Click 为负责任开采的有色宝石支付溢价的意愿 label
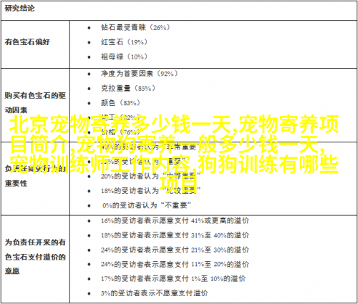The image size is (358, 304). (35, 257)
